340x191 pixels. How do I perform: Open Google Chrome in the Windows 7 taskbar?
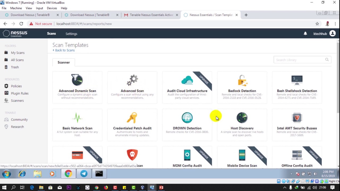pyautogui.click(x=68, y=173)
